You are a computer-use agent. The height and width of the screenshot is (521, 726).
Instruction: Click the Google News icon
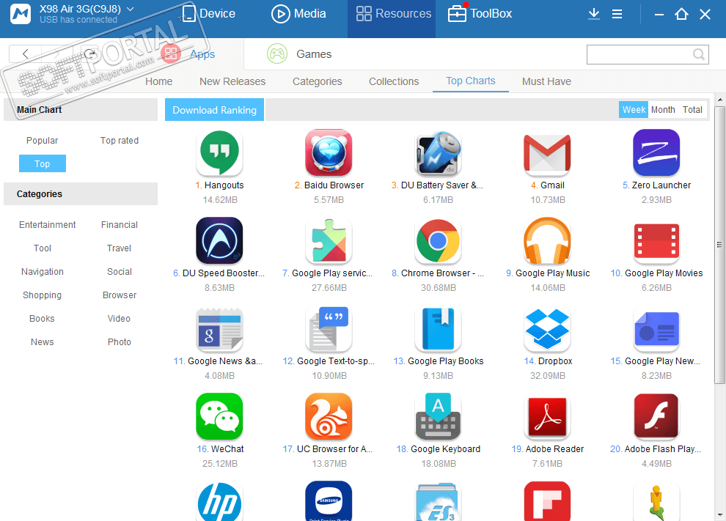click(x=219, y=328)
